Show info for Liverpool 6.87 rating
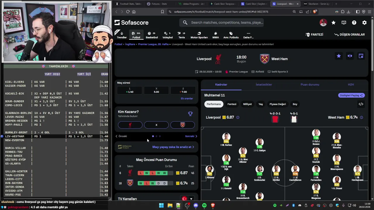This screenshot has height=210, width=374. click(x=238, y=118)
